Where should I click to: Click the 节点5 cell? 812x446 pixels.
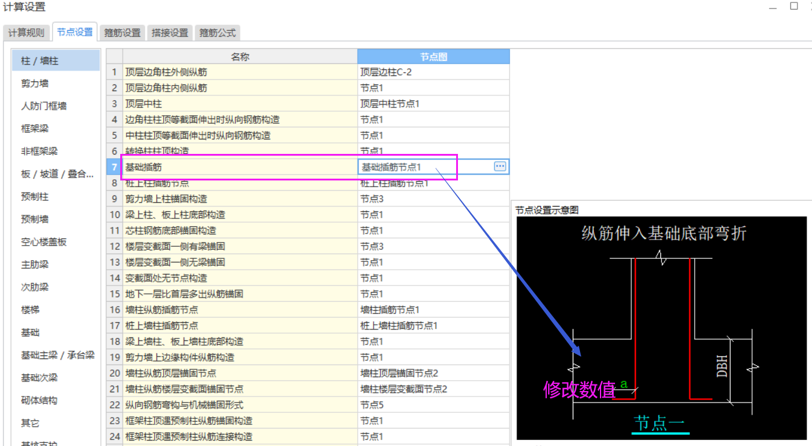(434, 405)
